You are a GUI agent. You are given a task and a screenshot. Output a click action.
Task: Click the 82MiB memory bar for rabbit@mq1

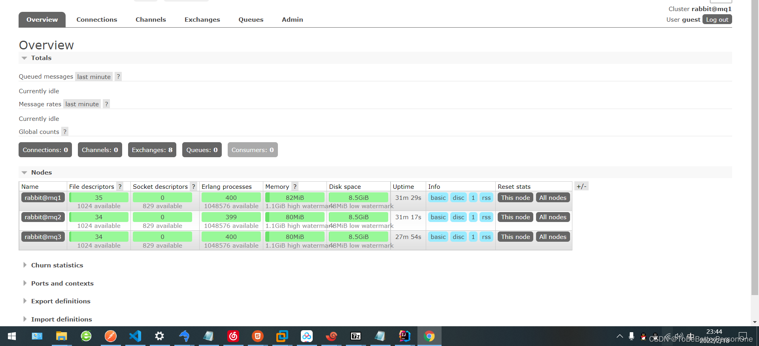pos(295,197)
